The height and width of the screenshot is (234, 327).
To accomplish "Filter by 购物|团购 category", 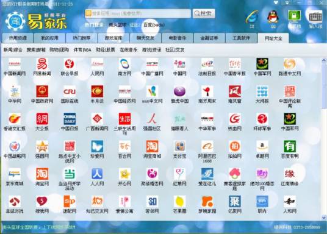I will 59,50.
